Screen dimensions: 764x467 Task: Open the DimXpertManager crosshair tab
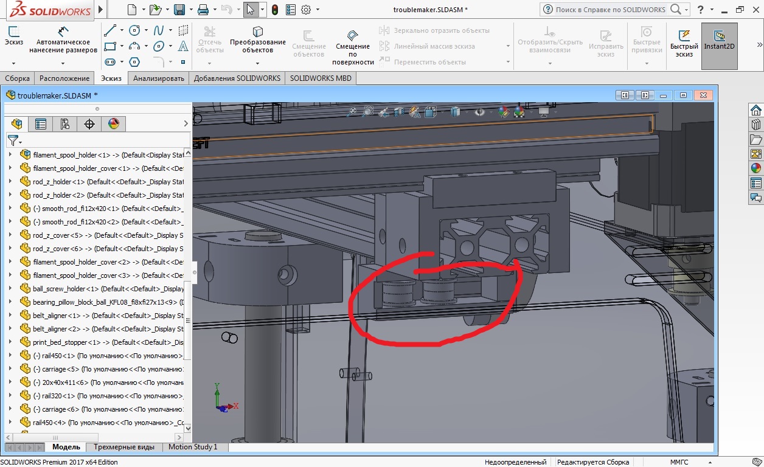tap(89, 124)
